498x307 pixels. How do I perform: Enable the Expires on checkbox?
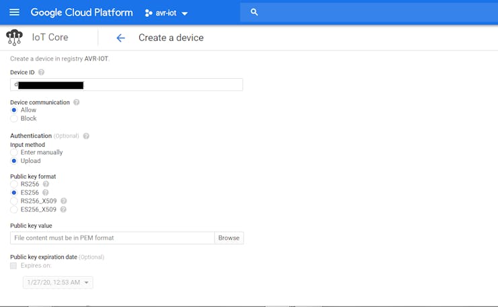(x=13, y=266)
